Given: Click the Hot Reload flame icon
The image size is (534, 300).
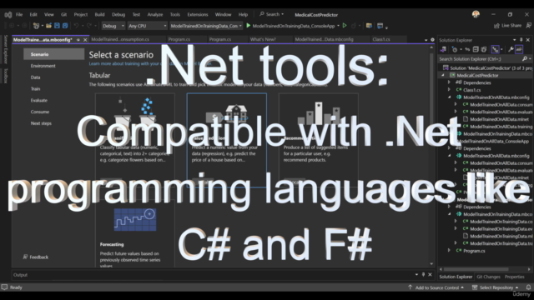Looking at the screenshot, I should point(354,26).
